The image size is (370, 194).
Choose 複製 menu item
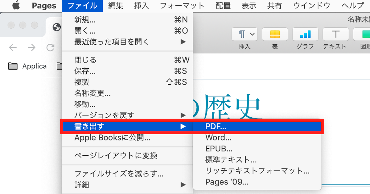[x=127, y=82]
